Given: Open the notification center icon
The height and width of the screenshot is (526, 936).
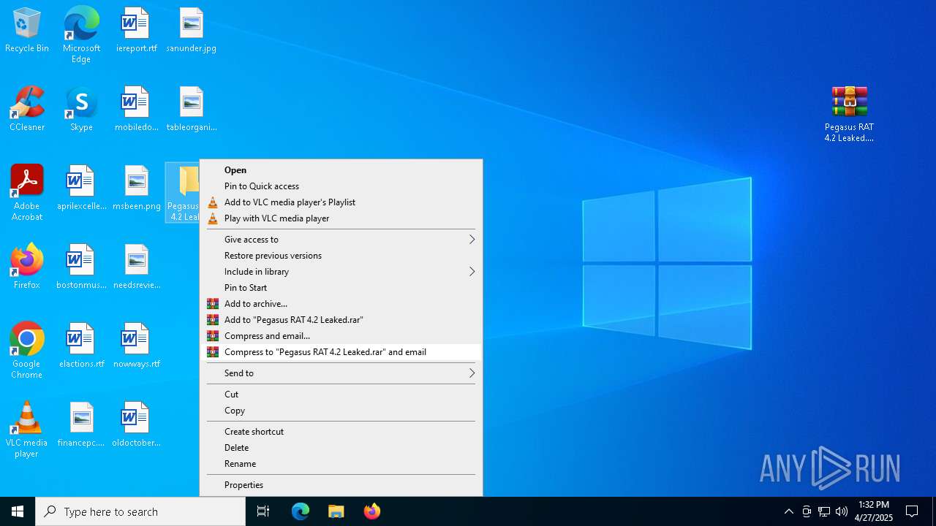Looking at the screenshot, I should pos(912,511).
